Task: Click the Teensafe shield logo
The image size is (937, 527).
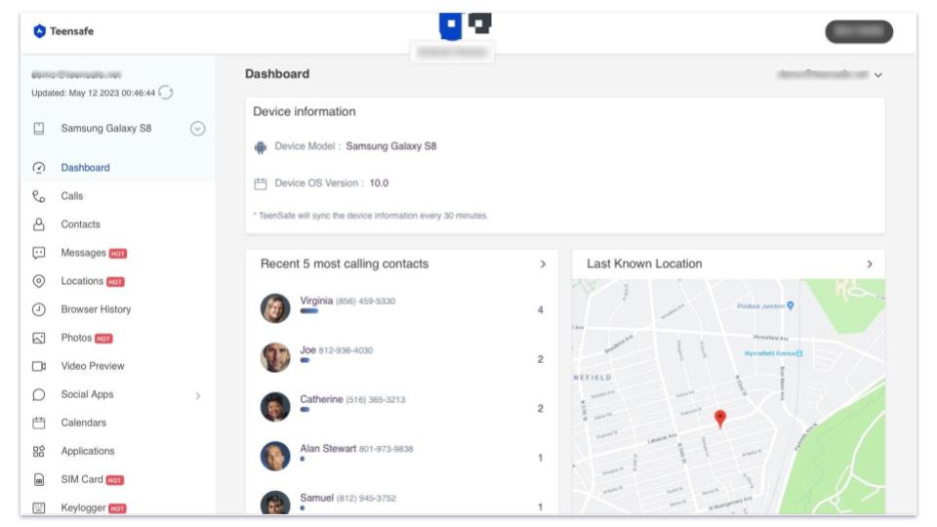Action: [39, 31]
